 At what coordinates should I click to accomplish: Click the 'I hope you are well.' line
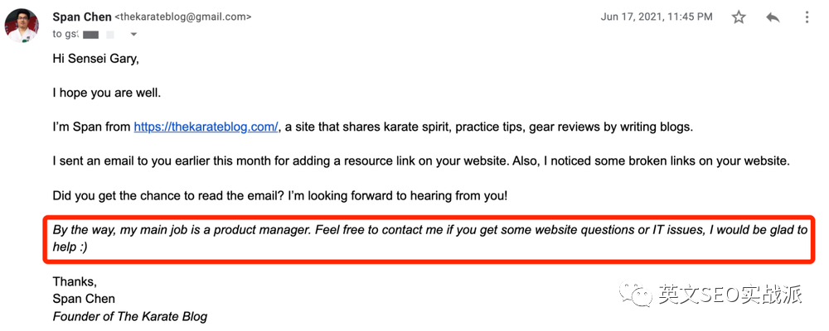click(x=106, y=93)
